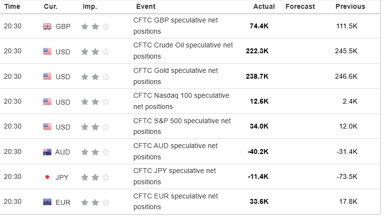Viewport: 386px width, 217px height.
Task: Open CFTC Nasdaq 100 speculative net positions
Action: pos(181,101)
